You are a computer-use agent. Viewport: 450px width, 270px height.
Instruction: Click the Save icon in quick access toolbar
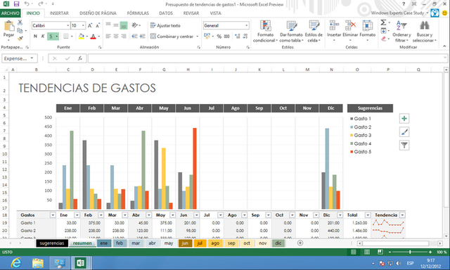[16, 4]
